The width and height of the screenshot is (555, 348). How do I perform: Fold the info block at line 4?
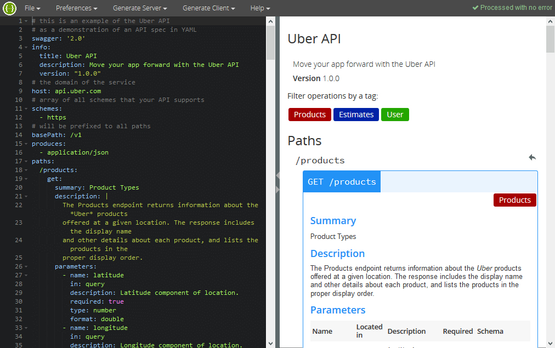pos(26,47)
